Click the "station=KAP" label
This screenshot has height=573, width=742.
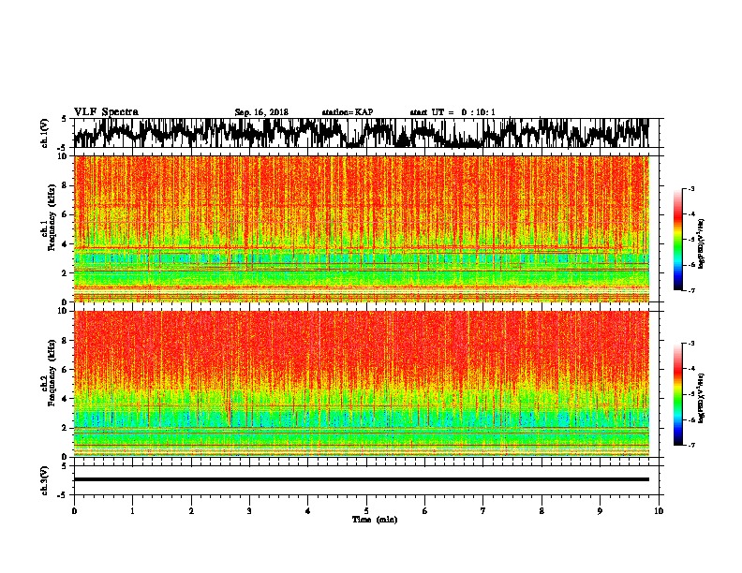(348, 112)
